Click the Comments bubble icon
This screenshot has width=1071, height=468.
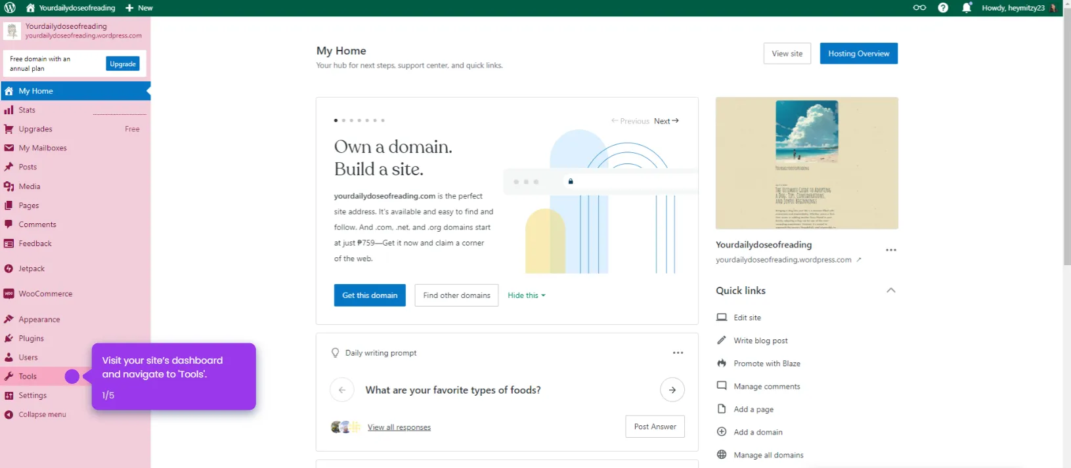pos(9,224)
